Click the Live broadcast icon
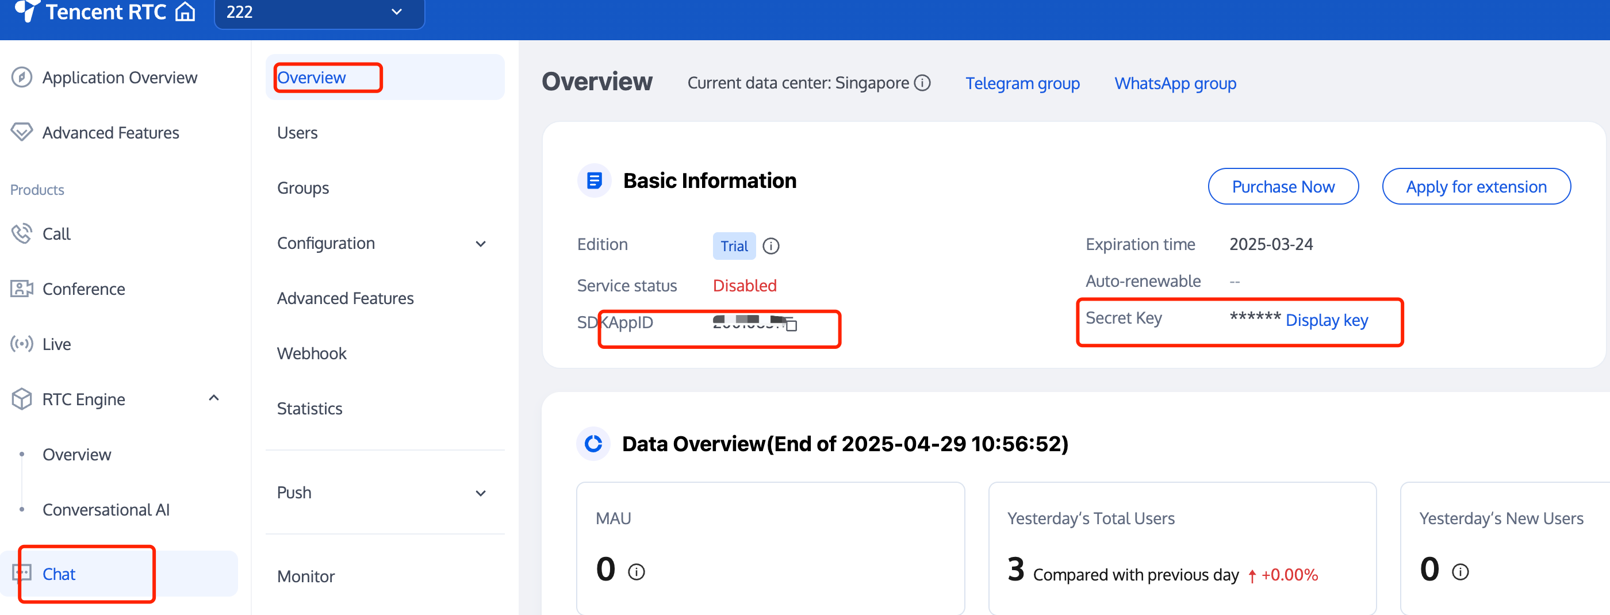Screen dimensions: 1610x615 click(x=22, y=344)
